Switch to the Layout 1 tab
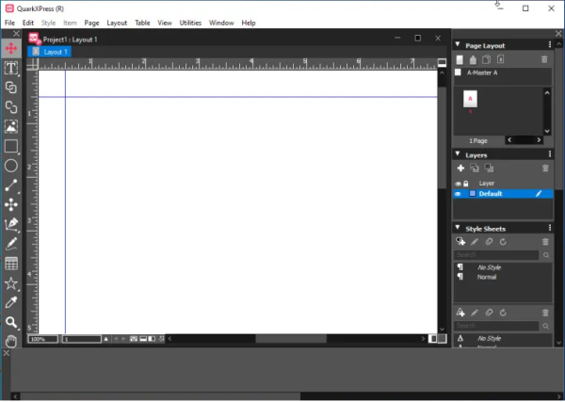565x402 pixels. pyautogui.click(x=50, y=52)
